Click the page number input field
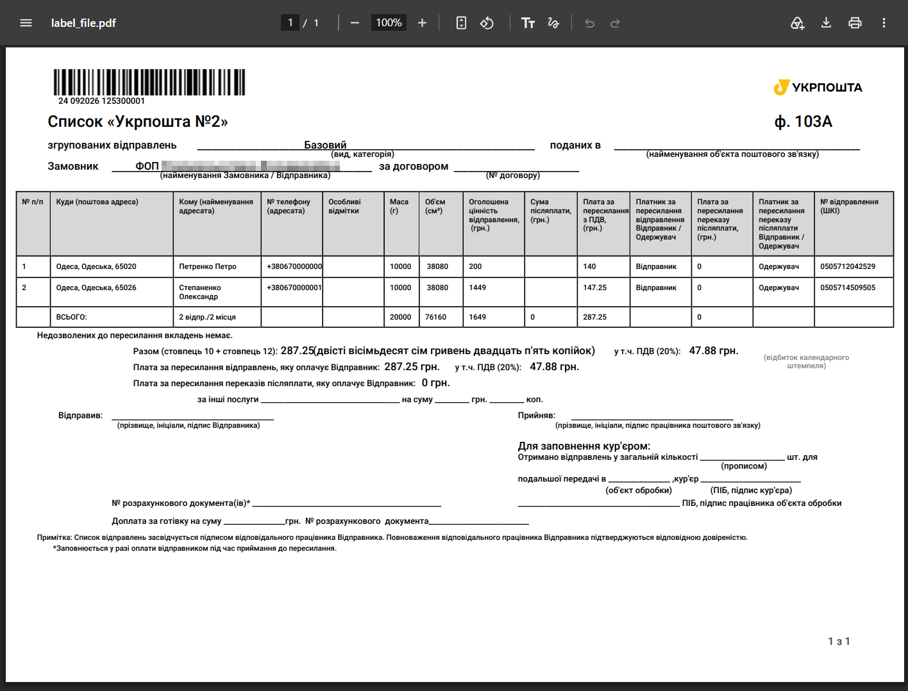Screen dimensions: 908x691 click(290, 23)
